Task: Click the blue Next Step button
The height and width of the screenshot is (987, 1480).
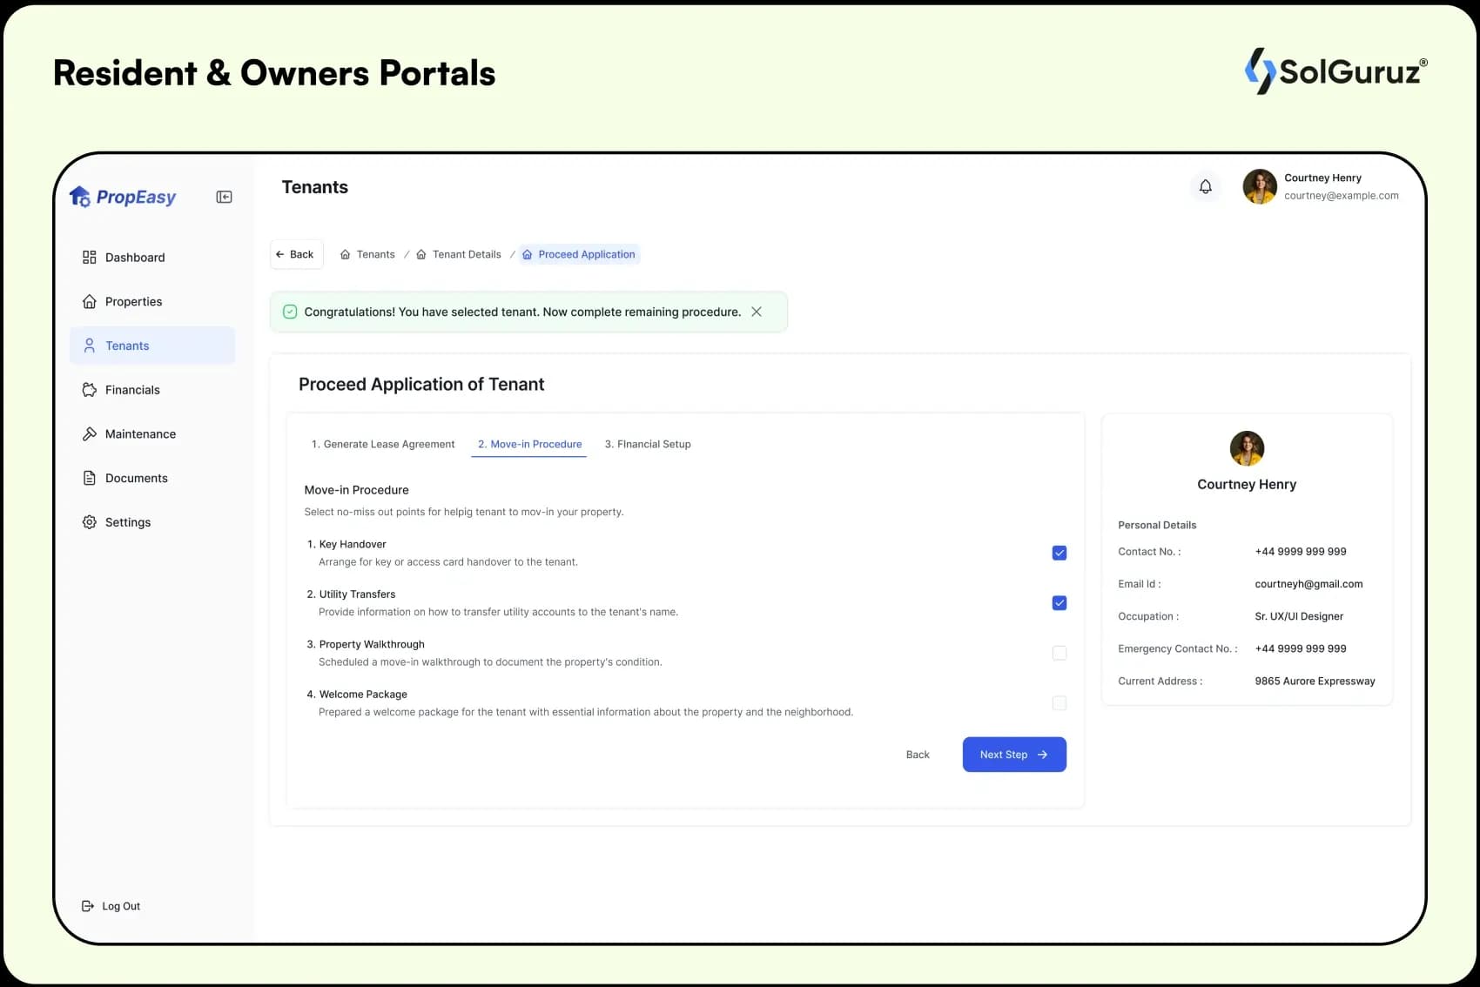Action: tap(1013, 755)
